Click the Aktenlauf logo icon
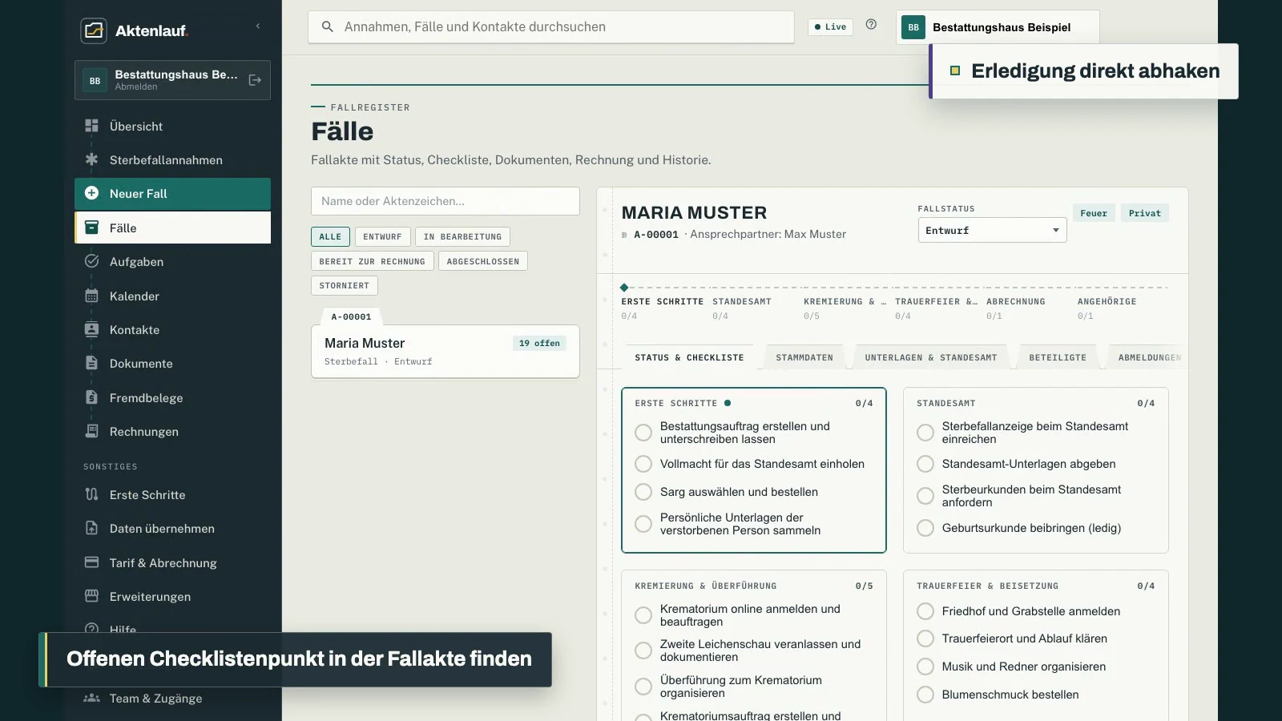 (94, 30)
